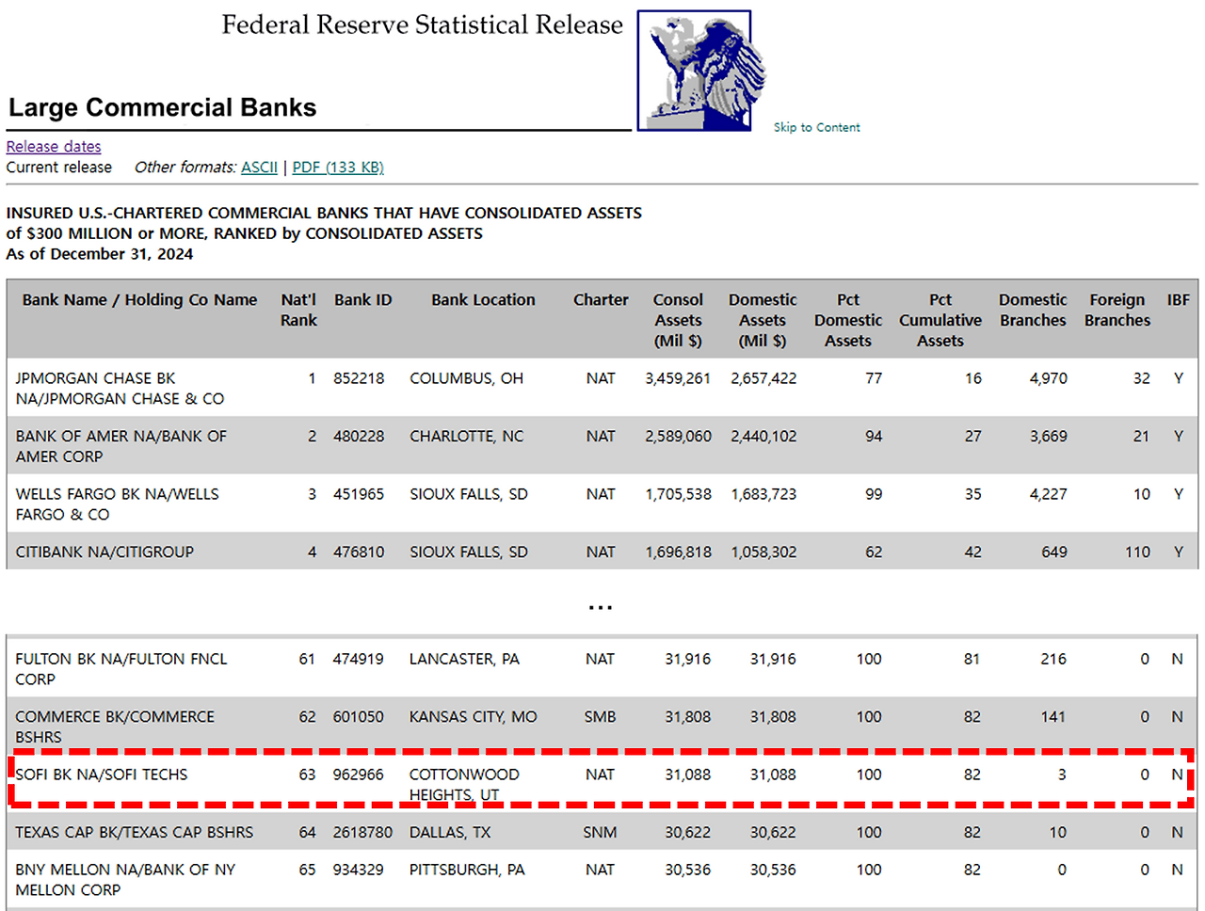Select FULTON BK NA/FULTON FNCL CORP name

point(121,668)
